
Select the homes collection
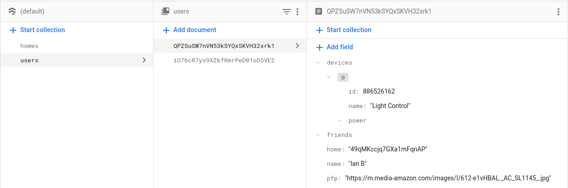(x=29, y=46)
